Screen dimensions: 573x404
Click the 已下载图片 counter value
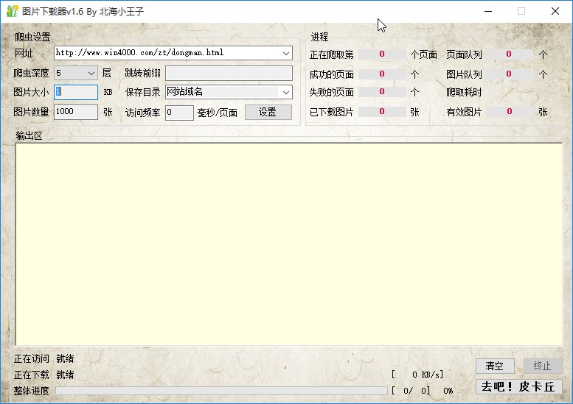(381, 112)
